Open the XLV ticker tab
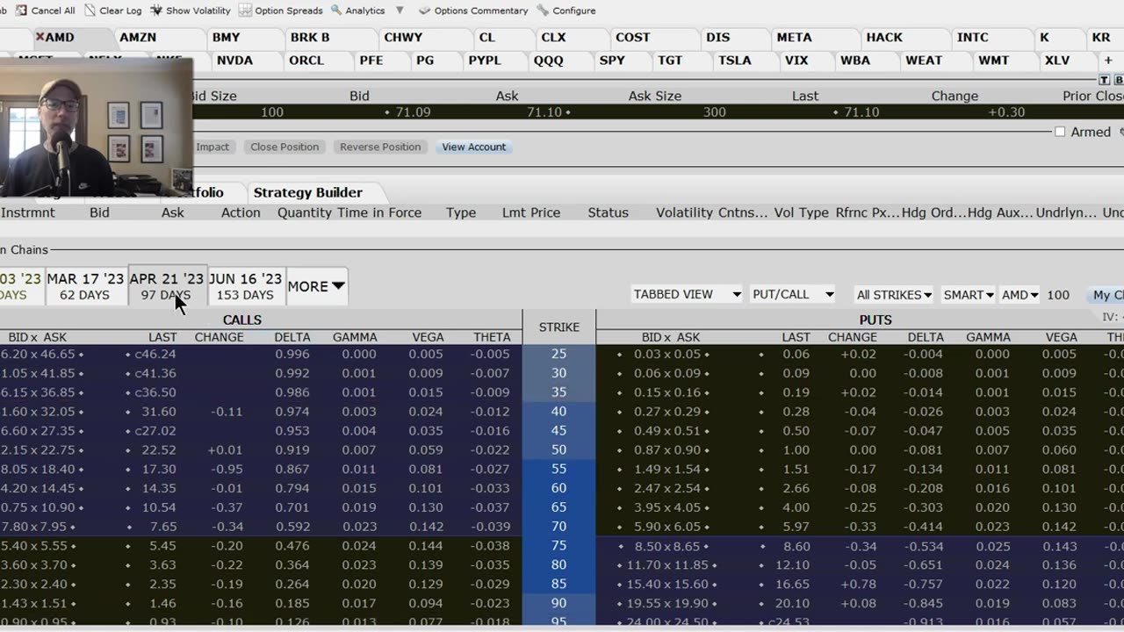The width and height of the screenshot is (1124, 632). pyautogui.click(x=1057, y=61)
